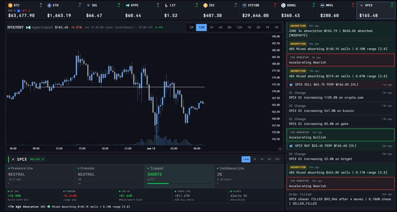397x212 pixels.
Task: Click the BULLISH +2 badge beside SPCX
Action: coord(37,159)
